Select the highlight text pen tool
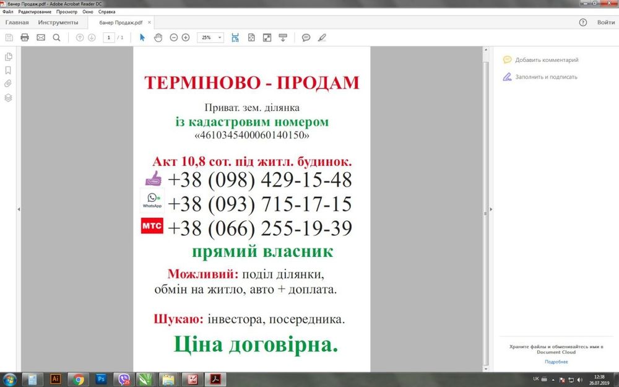Screen dimensions: 619x387 pos(322,38)
